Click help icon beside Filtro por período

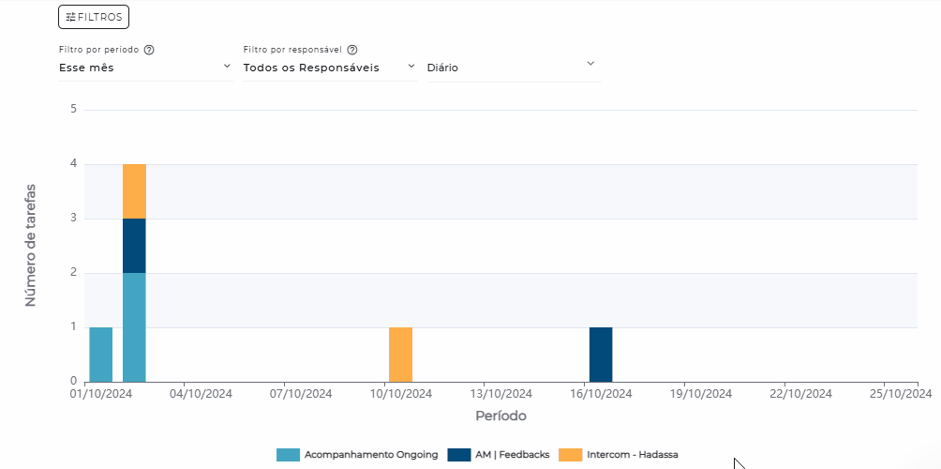(x=149, y=50)
